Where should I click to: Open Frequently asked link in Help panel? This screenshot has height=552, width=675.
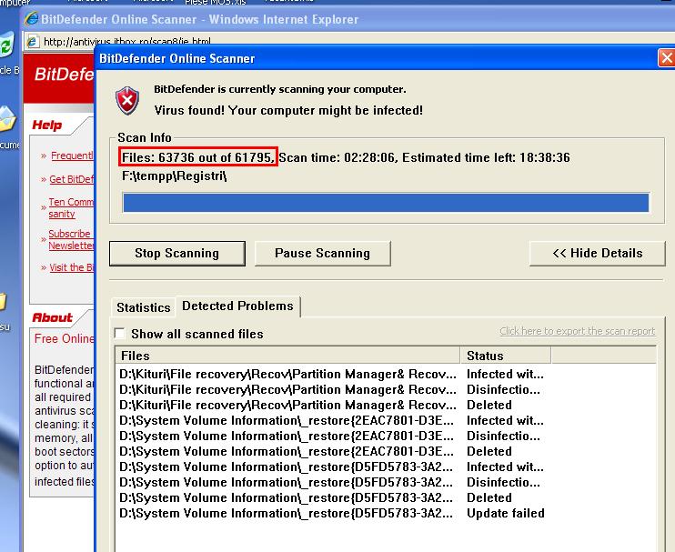[x=72, y=156]
